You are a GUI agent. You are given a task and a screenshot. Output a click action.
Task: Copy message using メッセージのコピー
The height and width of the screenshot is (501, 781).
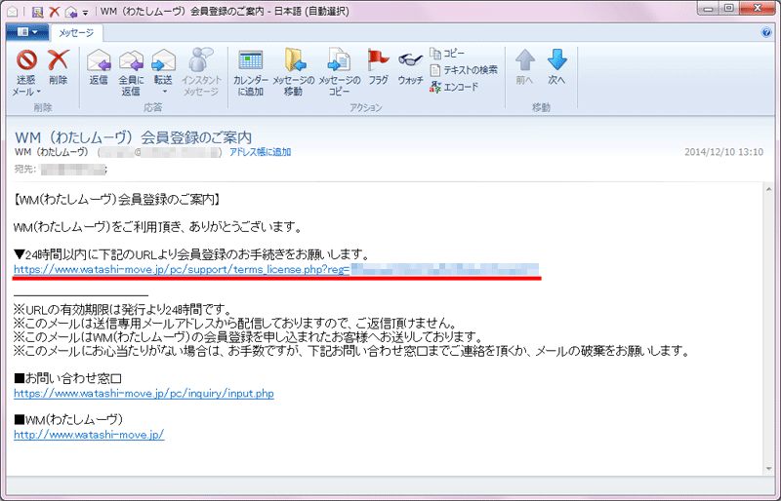[339, 73]
